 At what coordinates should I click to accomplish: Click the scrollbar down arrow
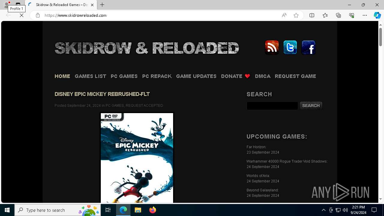coord(380,199)
